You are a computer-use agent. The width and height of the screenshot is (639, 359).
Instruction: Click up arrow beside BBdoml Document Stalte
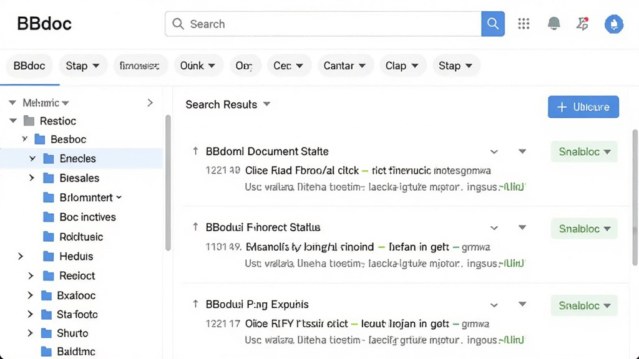(x=195, y=151)
